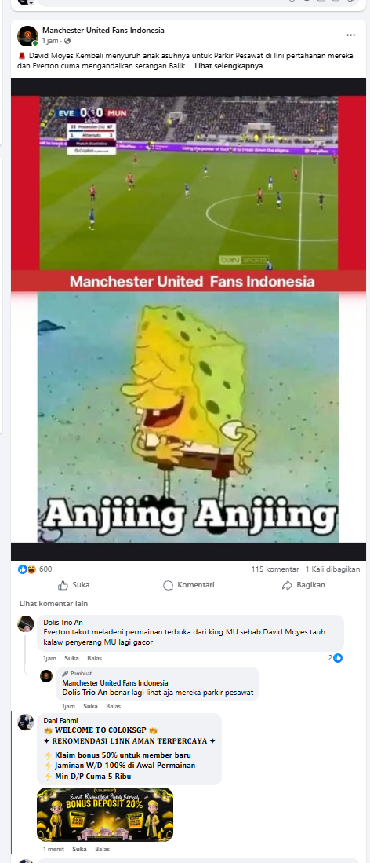The width and height of the screenshot is (370, 863).
Task: Click Dani Fahmi's profile avatar
Action: (x=26, y=722)
